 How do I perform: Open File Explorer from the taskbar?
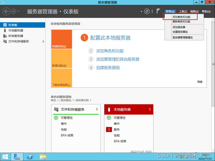(x=43, y=157)
